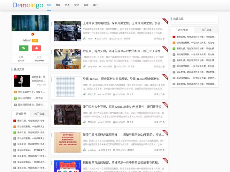Click building thumbnail of 澳门资料大全 article
The image size is (230, 172).
[x=68, y=115]
